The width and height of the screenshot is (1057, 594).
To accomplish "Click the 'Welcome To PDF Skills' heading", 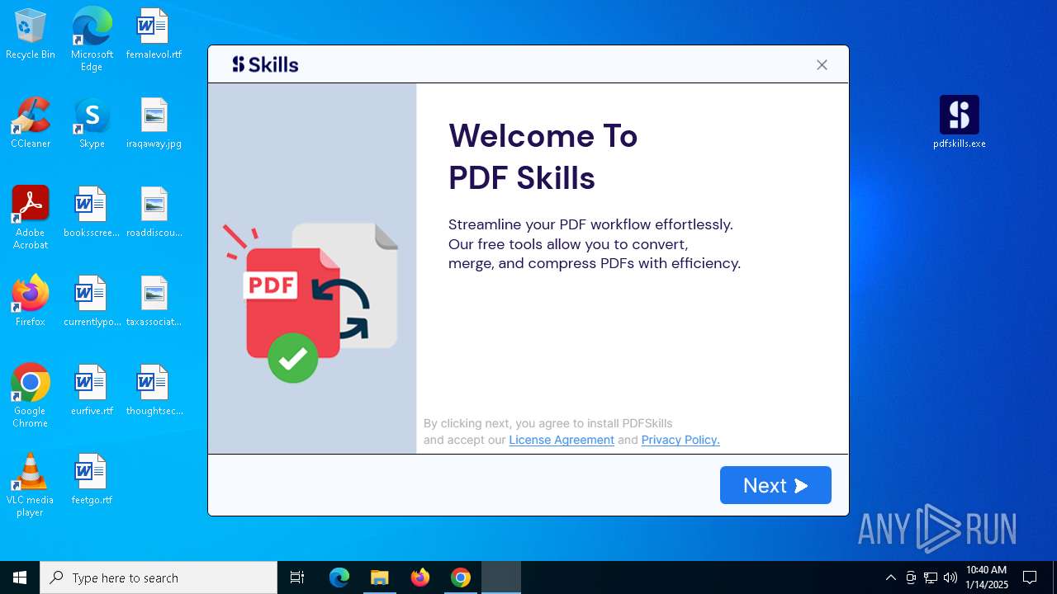I will [543, 157].
